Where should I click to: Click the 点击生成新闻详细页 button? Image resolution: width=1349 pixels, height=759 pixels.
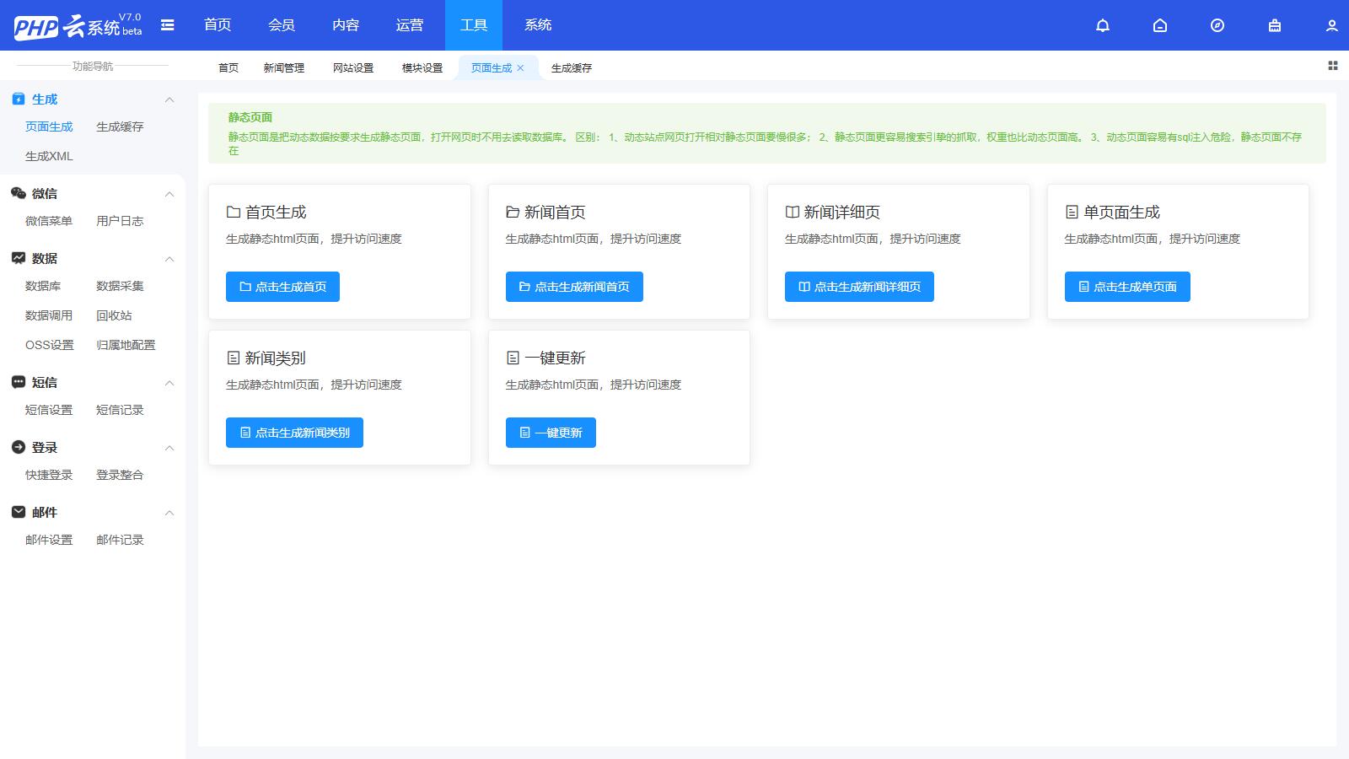point(858,287)
